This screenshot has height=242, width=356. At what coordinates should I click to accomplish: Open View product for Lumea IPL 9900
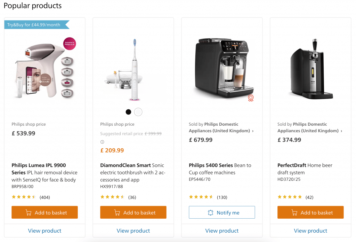(x=44, y=231)
